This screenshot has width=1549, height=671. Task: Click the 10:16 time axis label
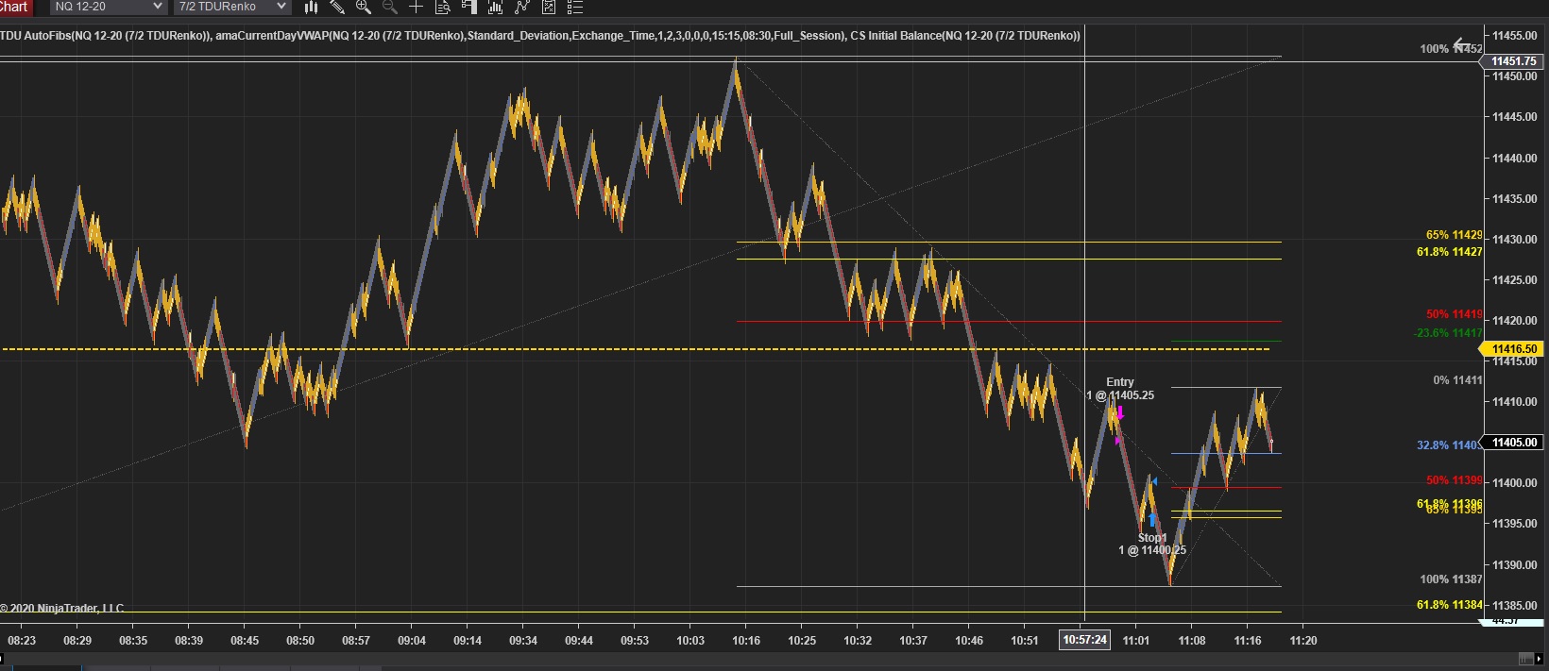tap(746, 641)
